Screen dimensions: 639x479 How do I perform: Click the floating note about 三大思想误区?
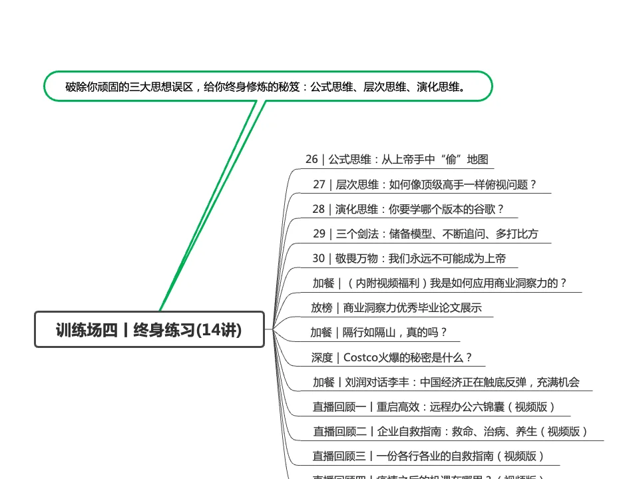266,86
